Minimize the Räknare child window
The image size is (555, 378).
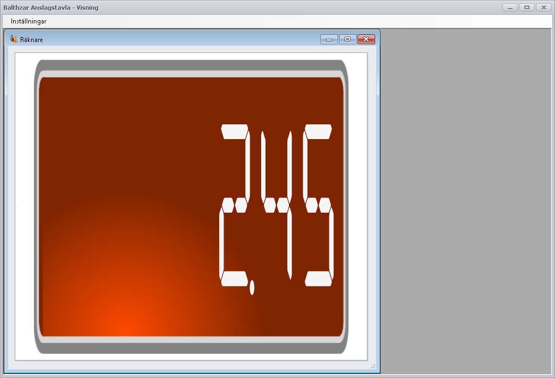329,39
